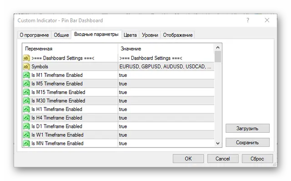Select the 'Is H4 Timeframe Enabled' variable name
Viewport: 291px width, 181px height.
57,118
